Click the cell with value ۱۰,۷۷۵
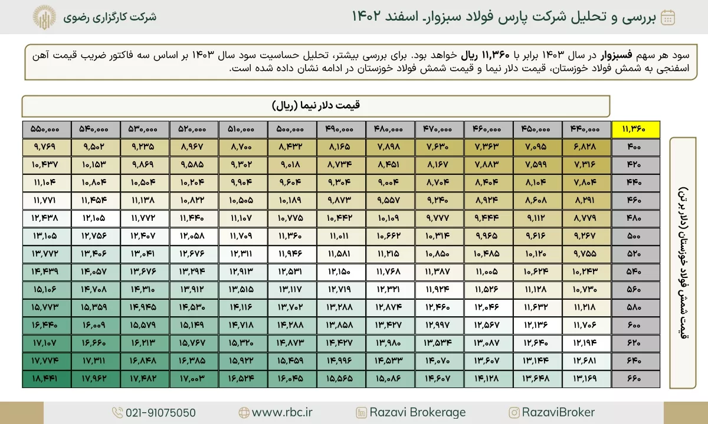The height and width of the screenshot is (424, 708). (292, 219)
